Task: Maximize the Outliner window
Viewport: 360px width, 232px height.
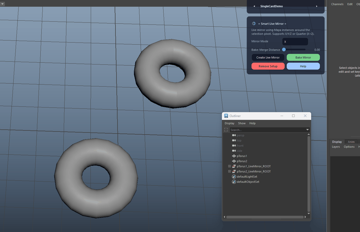Action: (x=293, y=116)
